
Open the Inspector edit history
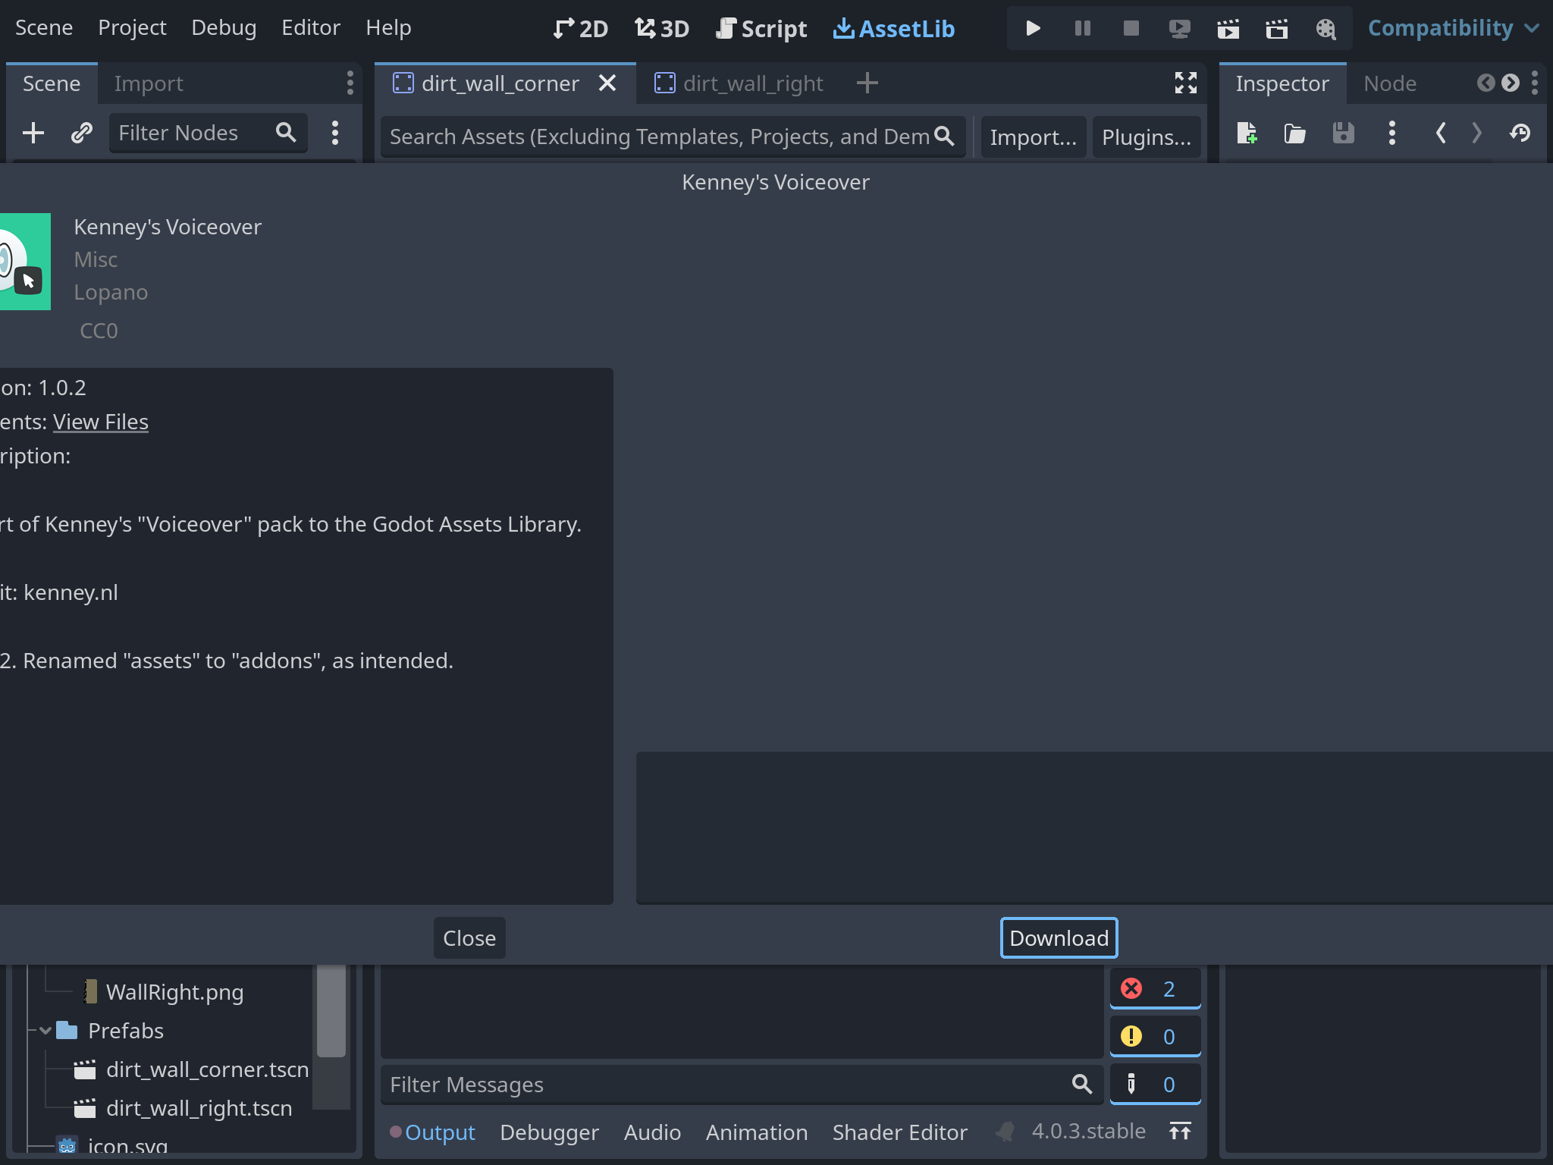[x=1521, y=133]
